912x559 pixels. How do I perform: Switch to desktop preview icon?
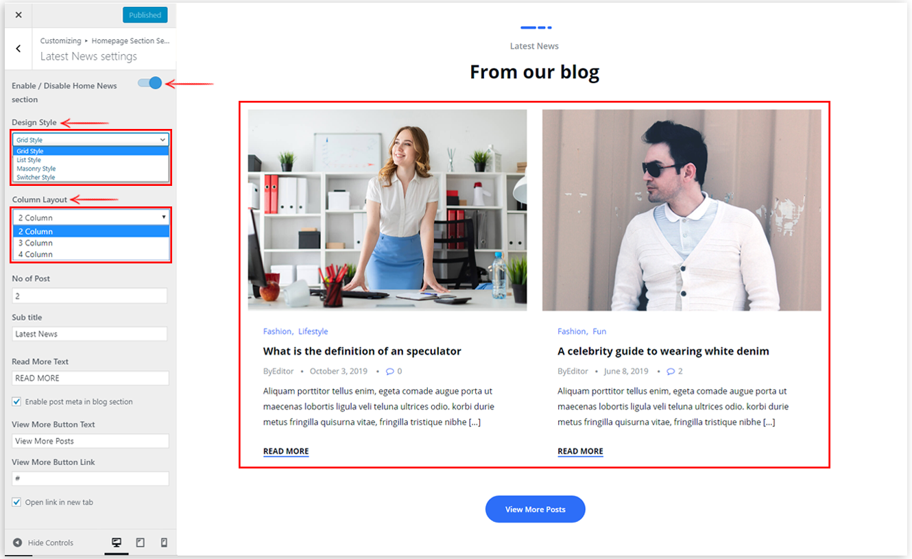point(117,543)
